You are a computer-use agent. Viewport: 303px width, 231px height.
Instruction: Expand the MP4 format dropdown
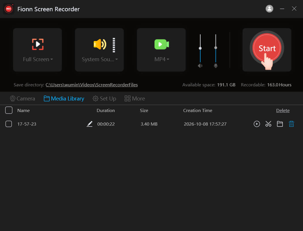coord(168,59)
